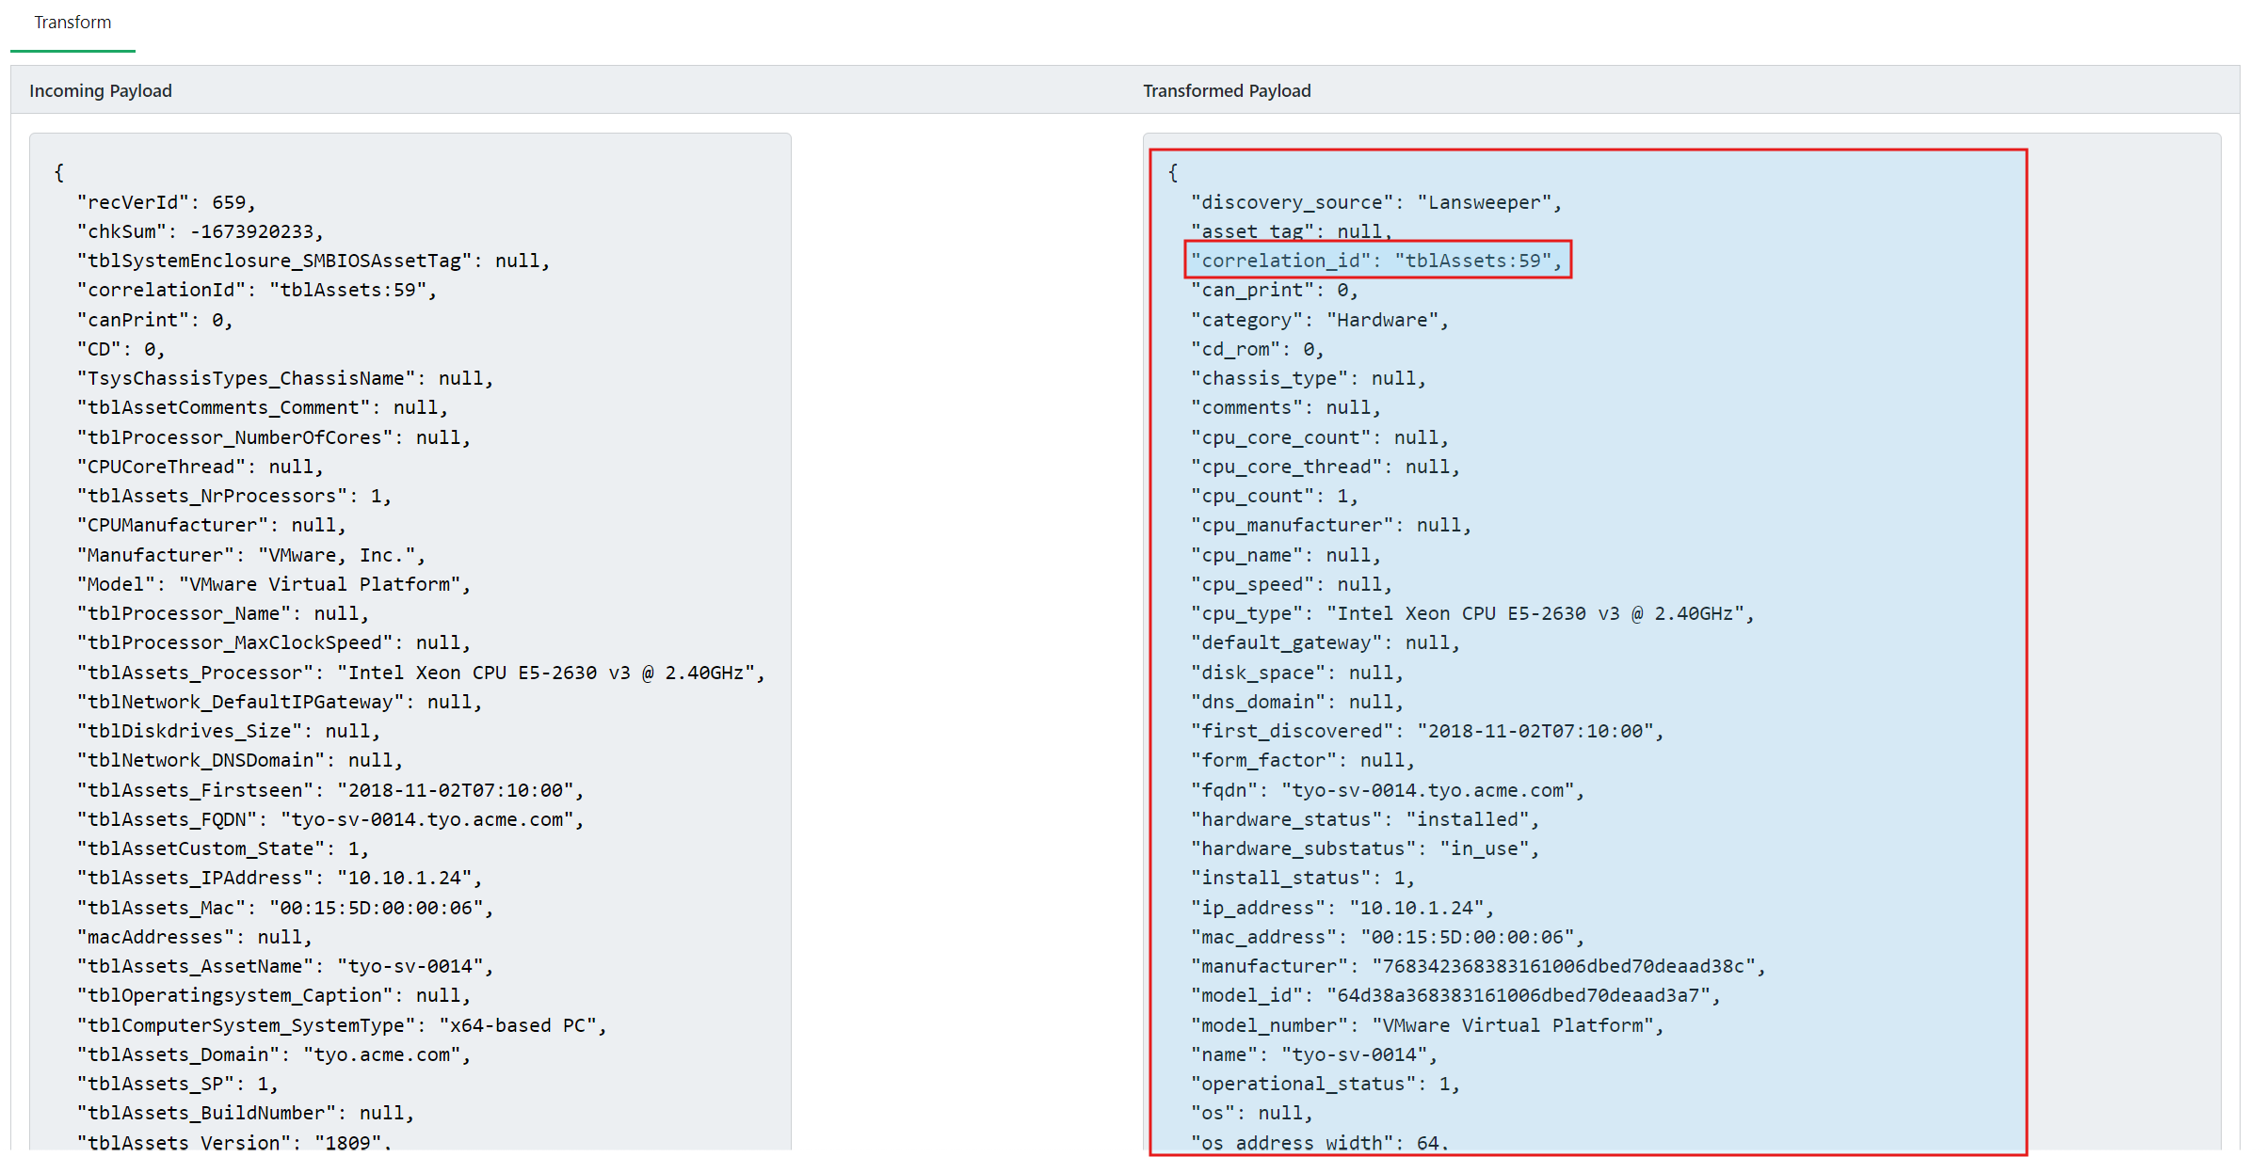The height and width of the screenshot is (1157, 2266).
Task: Click the tblSystemEnclosure_SMBIOSAssetTag line
Action: (x=313, y=261)
